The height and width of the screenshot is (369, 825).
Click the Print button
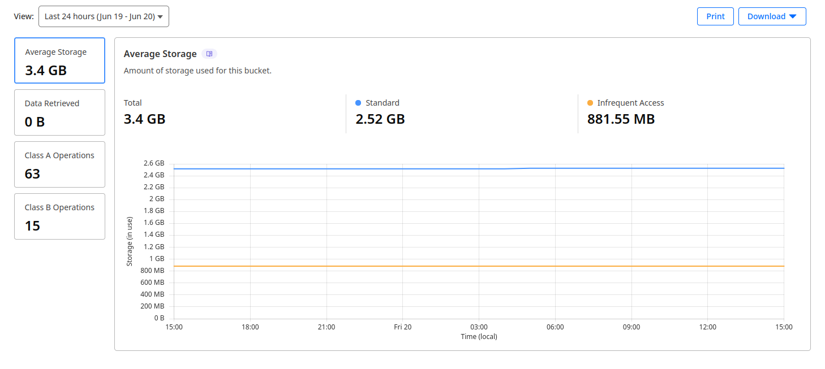tap(715, 16)
